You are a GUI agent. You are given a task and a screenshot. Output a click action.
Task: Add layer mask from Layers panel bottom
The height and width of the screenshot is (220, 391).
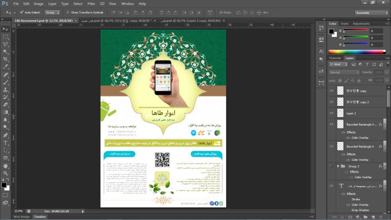350,217
